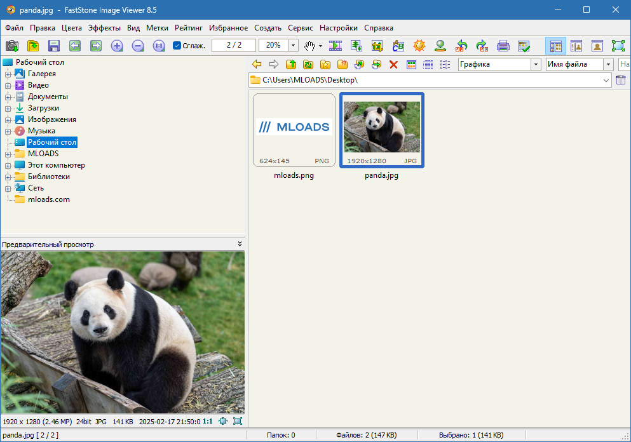Open the Settings icon with green checkmark
Screen dimensions: 631x442
click(x=524, y=46)
